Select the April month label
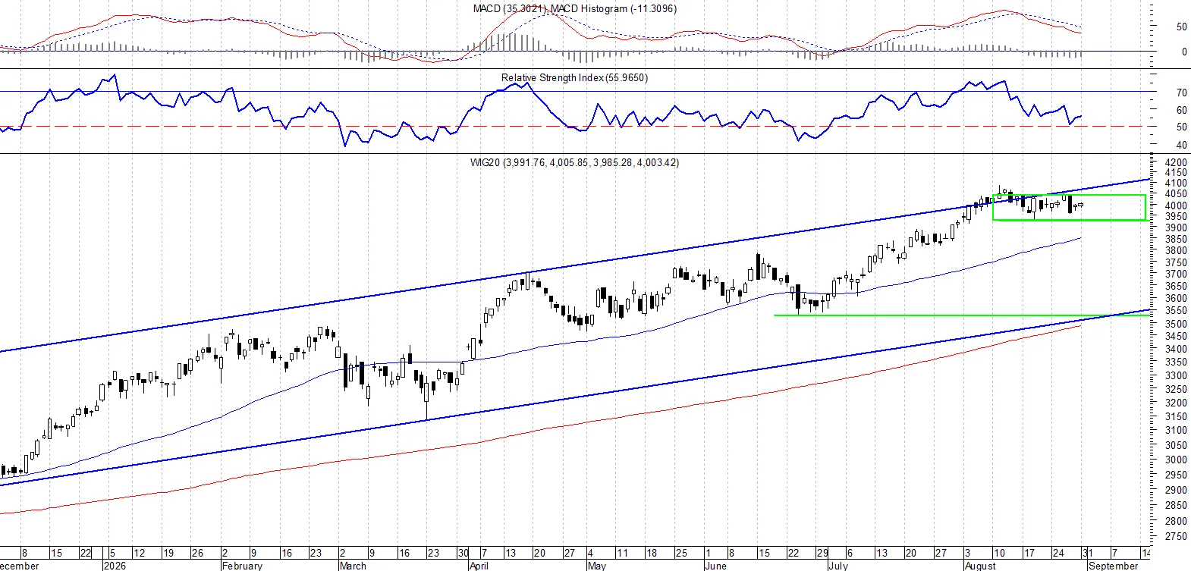The width and height of the screenshot is (1191, 571). click(x=479, y=566)
